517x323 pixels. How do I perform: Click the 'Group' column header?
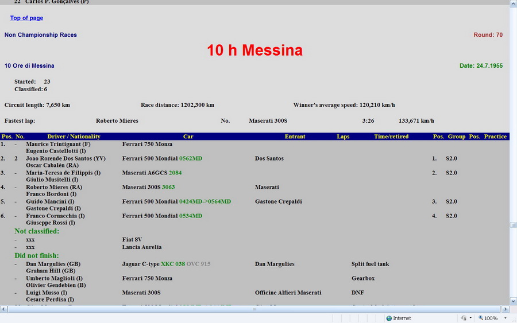click(457, 137)
